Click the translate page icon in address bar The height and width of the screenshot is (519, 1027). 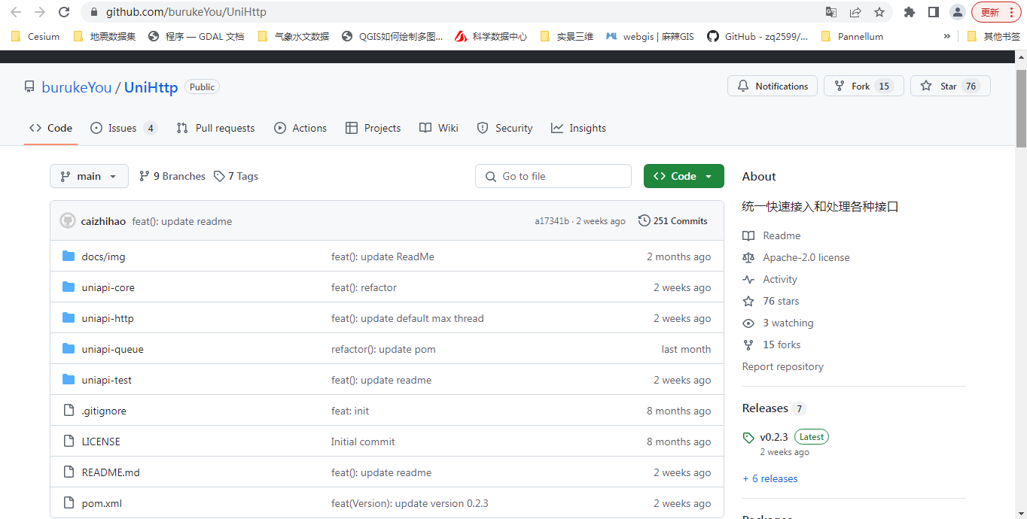[831, 12]
